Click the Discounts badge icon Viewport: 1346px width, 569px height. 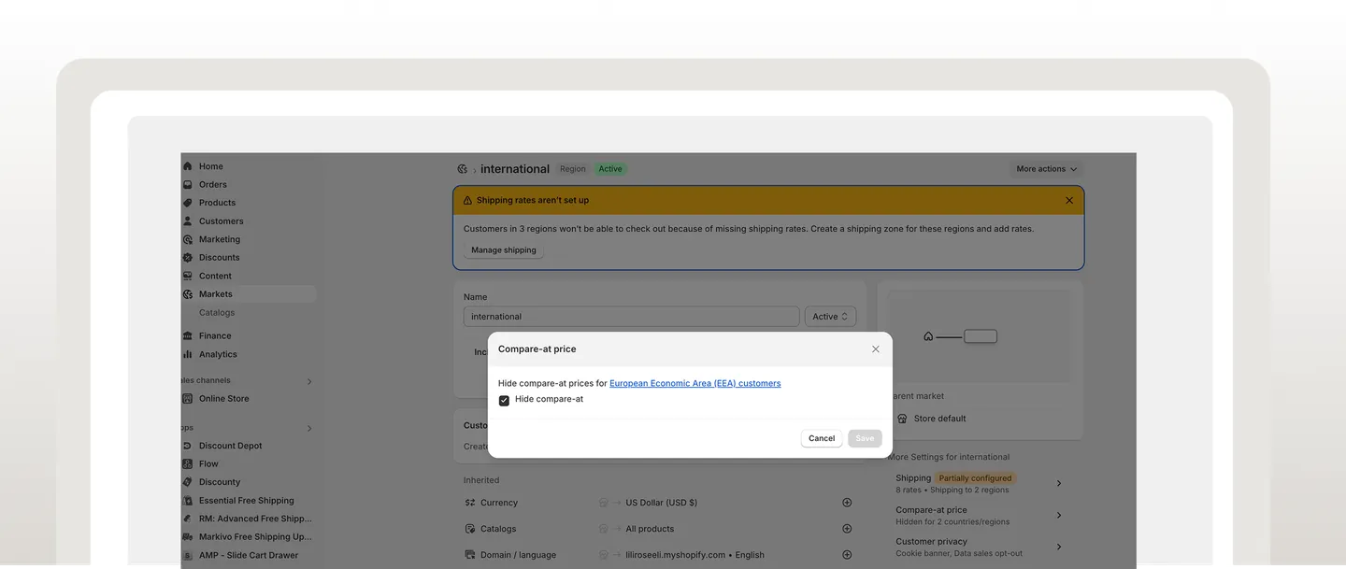pyautogui.click(x=188, y=258)
